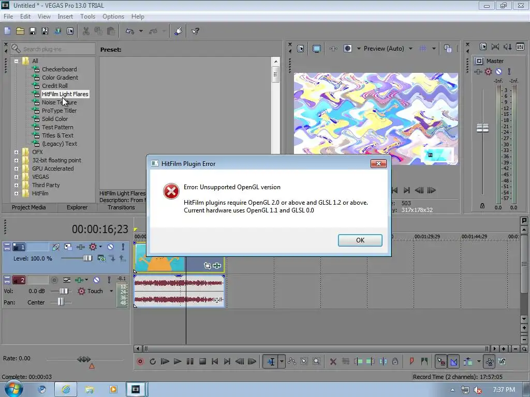Click the Save toolbar icon

(33, 31)
